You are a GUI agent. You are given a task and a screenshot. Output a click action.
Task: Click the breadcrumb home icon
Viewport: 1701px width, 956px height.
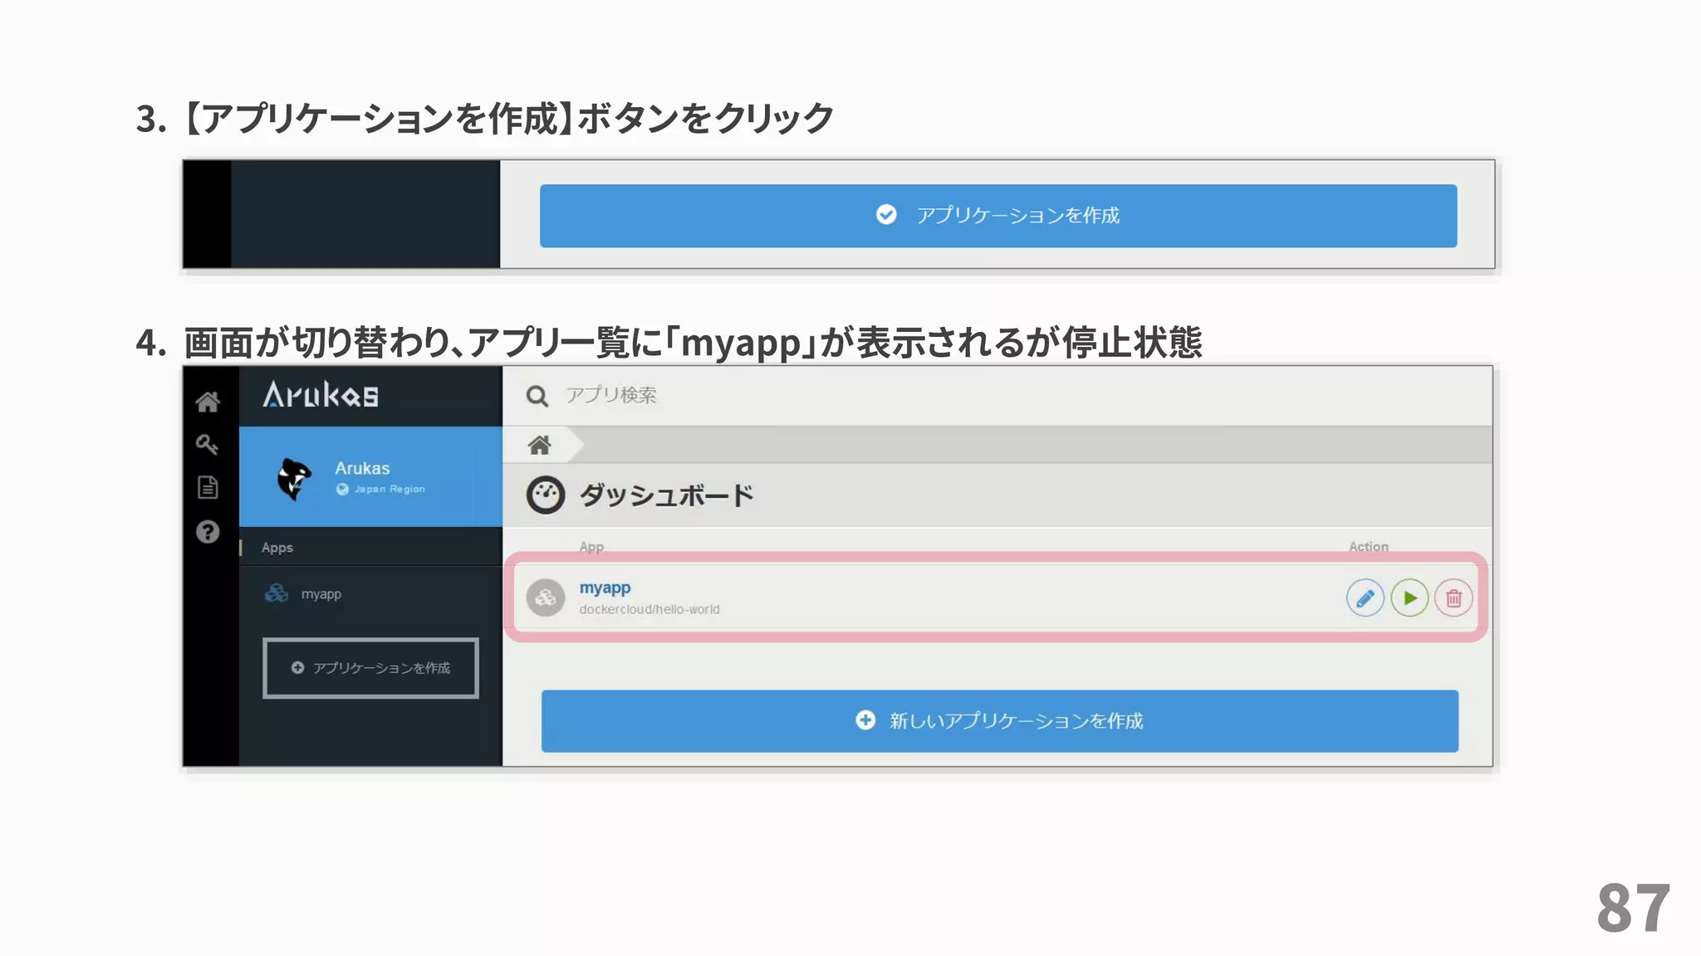click(540, 446)
